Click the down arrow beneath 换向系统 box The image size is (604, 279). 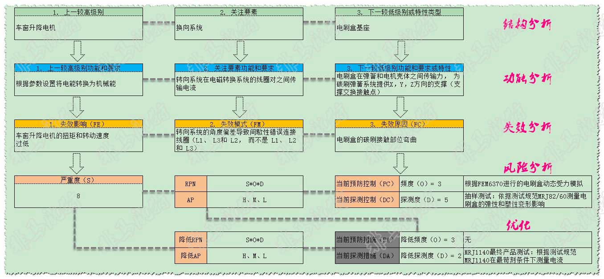point(240,51)
